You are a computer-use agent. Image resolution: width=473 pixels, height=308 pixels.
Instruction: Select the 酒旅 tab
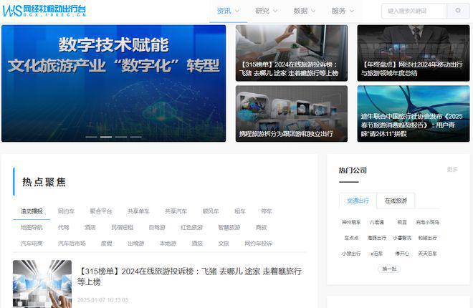[x=197, y=244]
